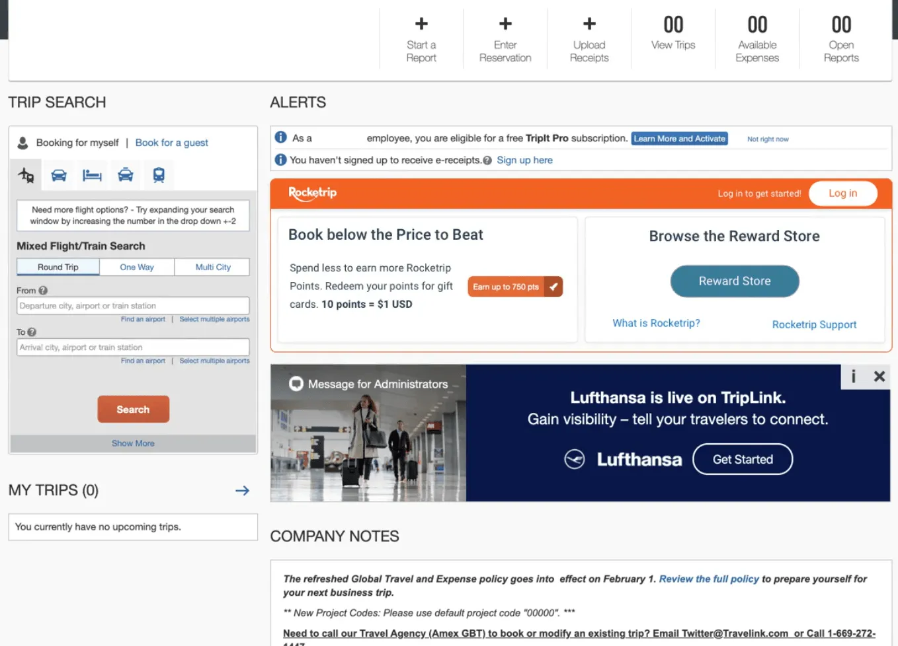Viewport: 898px width, 646px height.
Task: Select the taxi search icon
Action: point(126,175)
